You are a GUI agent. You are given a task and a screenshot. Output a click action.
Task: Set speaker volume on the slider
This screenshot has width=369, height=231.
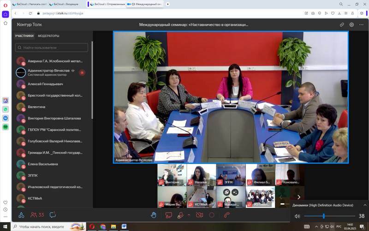coord(329,216)
